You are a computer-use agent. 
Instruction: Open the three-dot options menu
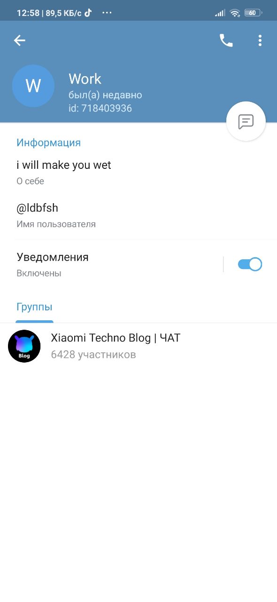(x=260, y=40)
